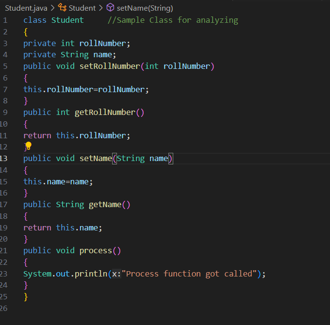Open setName(String) breadcrumb item
Screen dimensions: 330x325
tap(145, 8)
